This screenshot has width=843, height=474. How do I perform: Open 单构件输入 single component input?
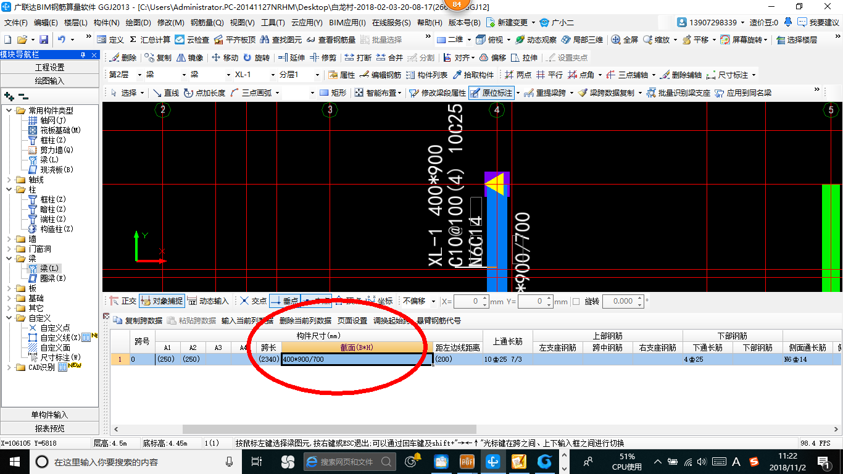(x=49, y=415)
